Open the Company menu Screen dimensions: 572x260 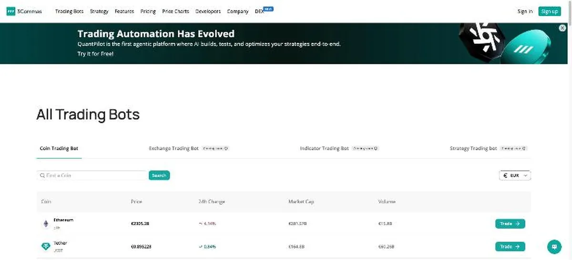tap(238, 11)
